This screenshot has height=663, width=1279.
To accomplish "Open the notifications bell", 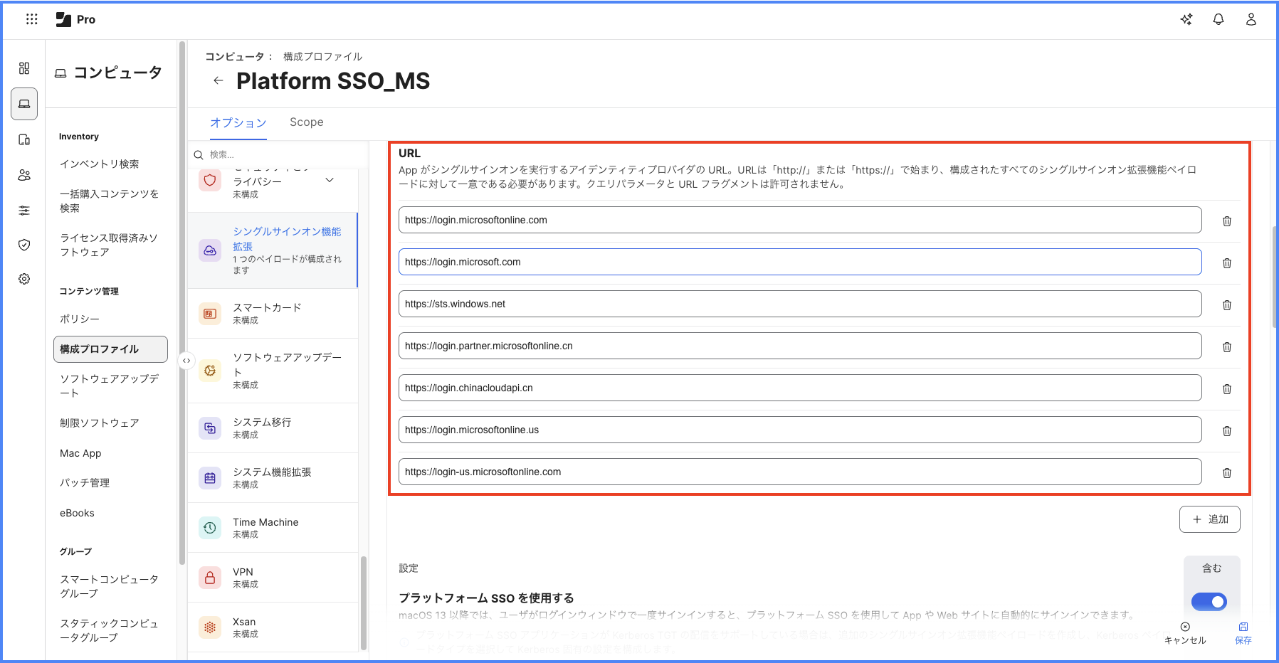I will point(1219,19).
